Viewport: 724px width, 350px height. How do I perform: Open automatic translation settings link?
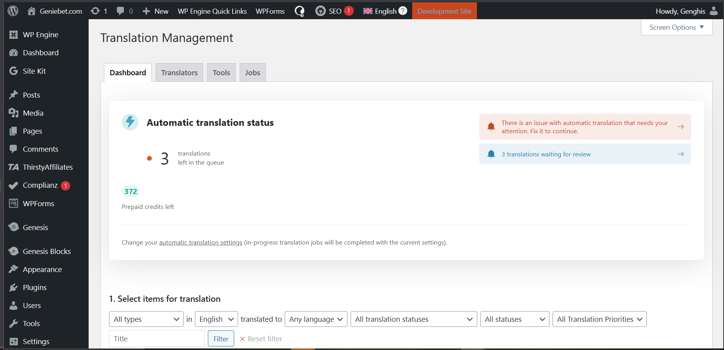click(x=200, y=242)
